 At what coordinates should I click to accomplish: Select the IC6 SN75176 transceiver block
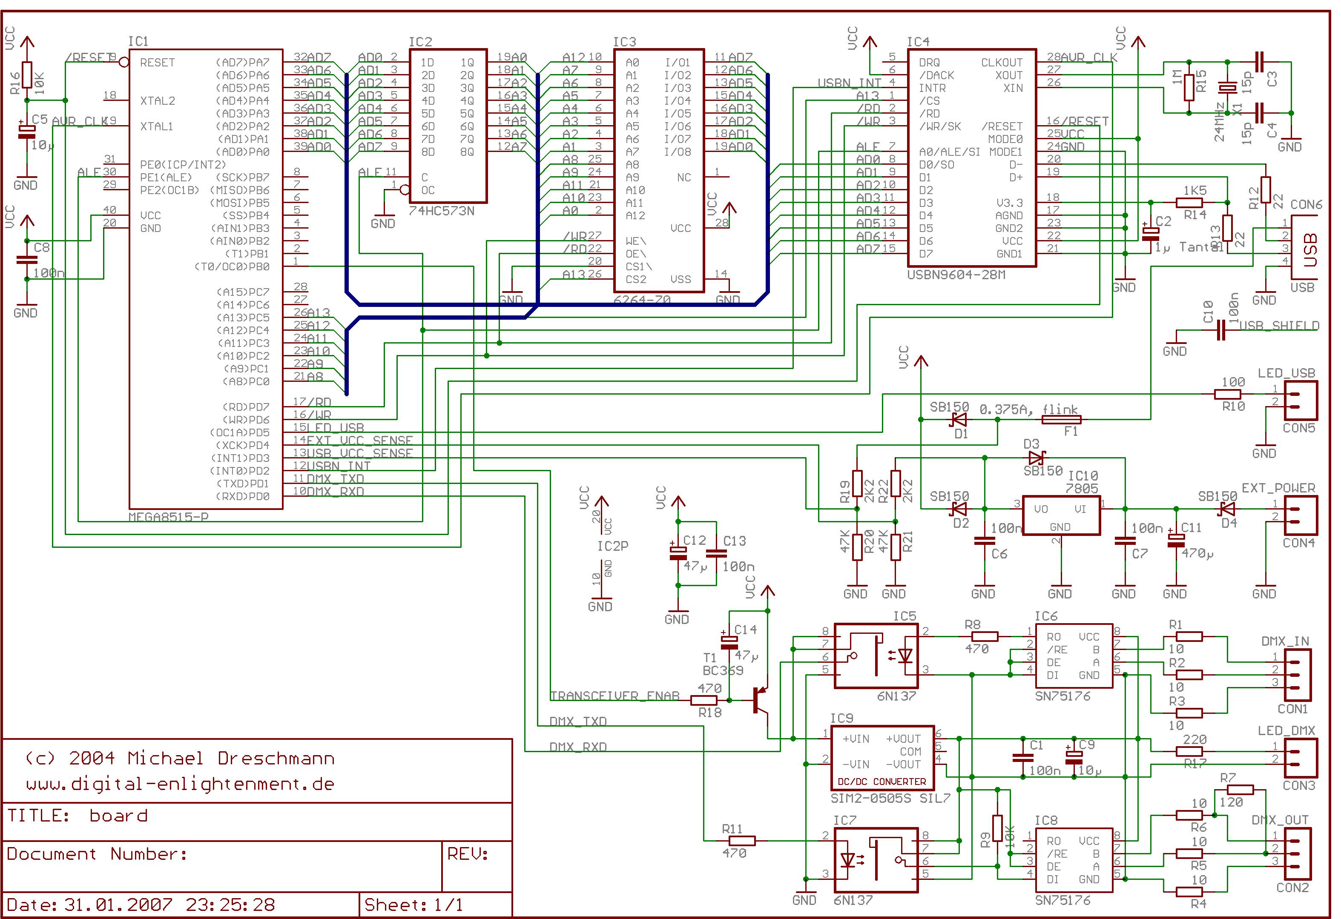coord(1074,656)
